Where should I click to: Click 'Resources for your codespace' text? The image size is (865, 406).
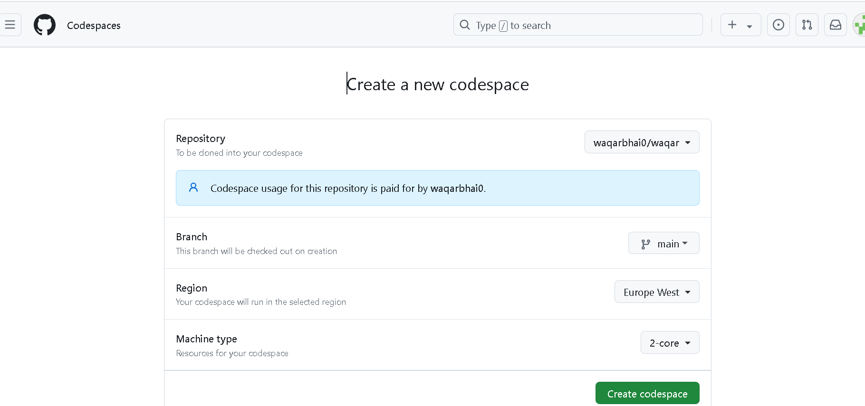coord(232,353)
